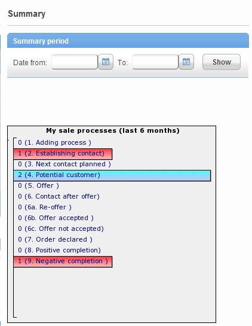Screen dimensions: 252x326
Task: Click the Offer not accepted row
Action: tap(61, 229)
